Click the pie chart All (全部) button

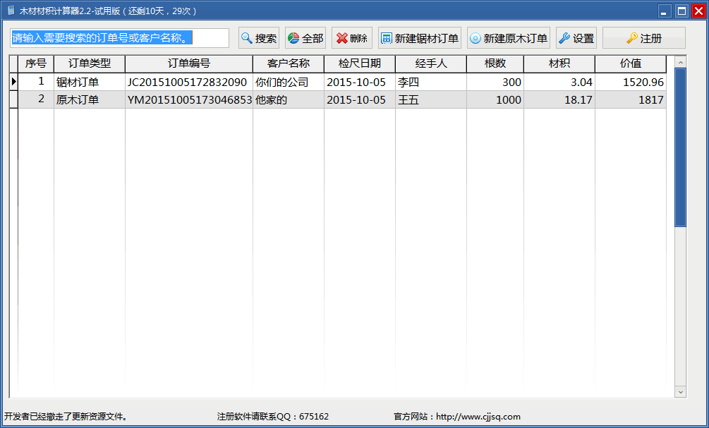pos(305,38)
